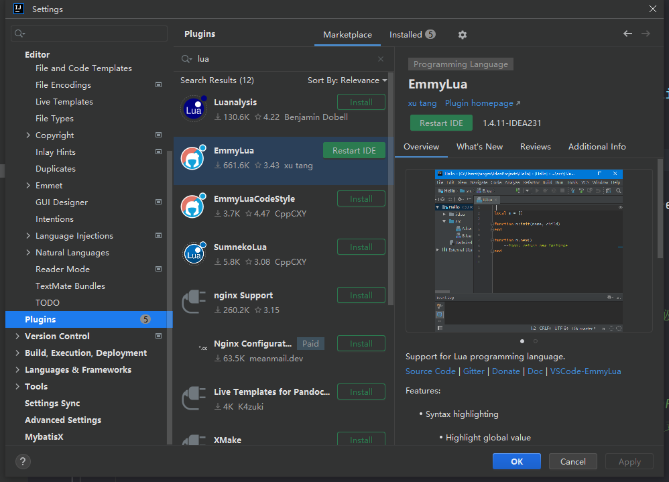669x482 pixels.
Task: Click the GUI Designer project-level icon
Action: tap(158, 202)
